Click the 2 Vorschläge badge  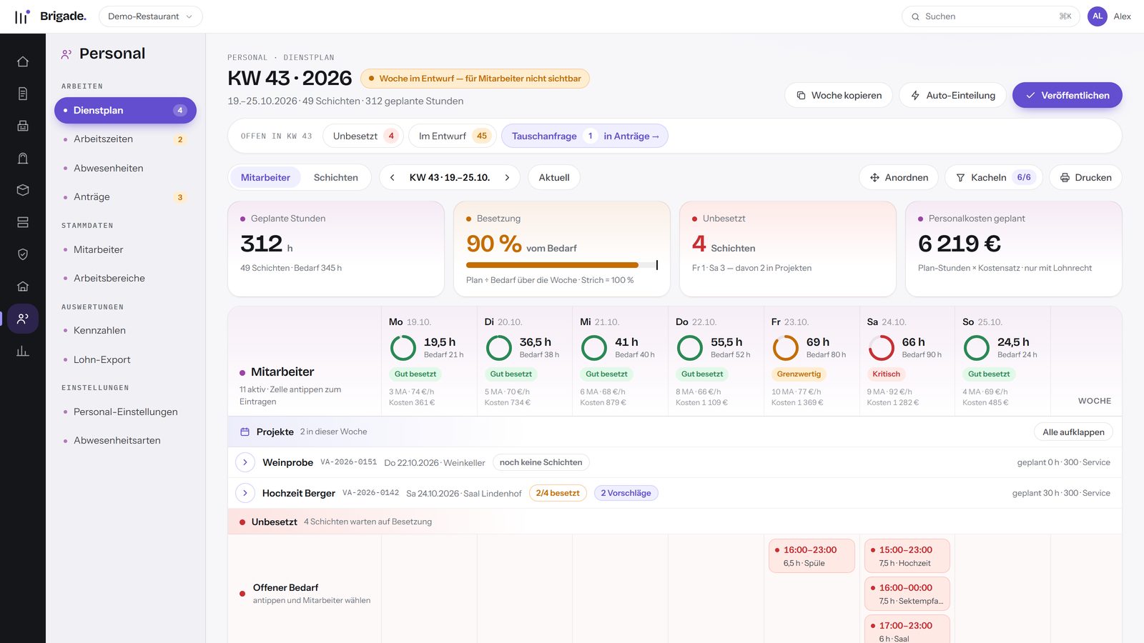click(626, 493)
